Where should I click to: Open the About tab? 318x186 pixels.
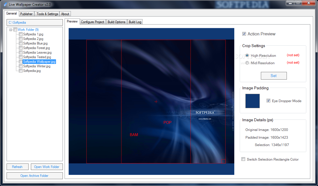(65, 14)
